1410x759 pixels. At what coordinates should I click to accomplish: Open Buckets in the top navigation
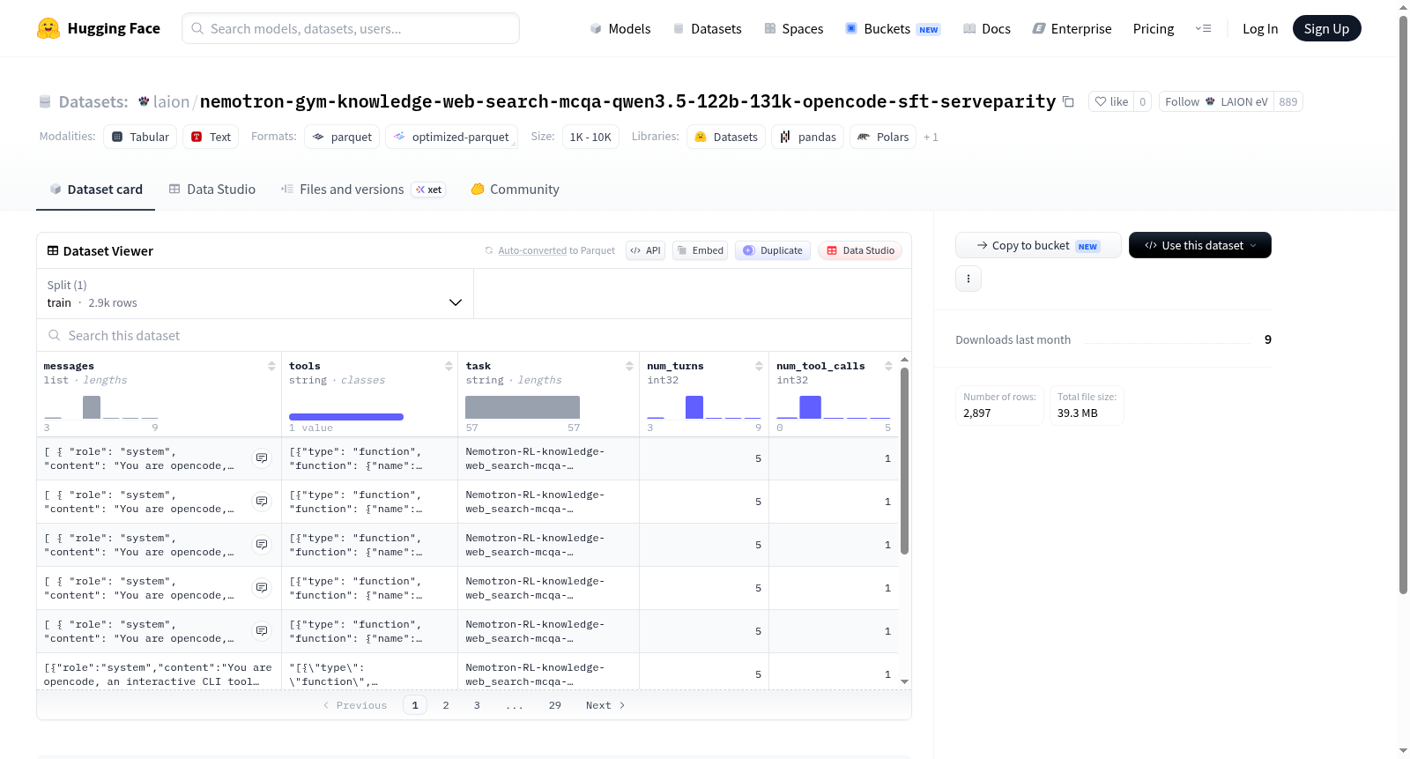893,28
